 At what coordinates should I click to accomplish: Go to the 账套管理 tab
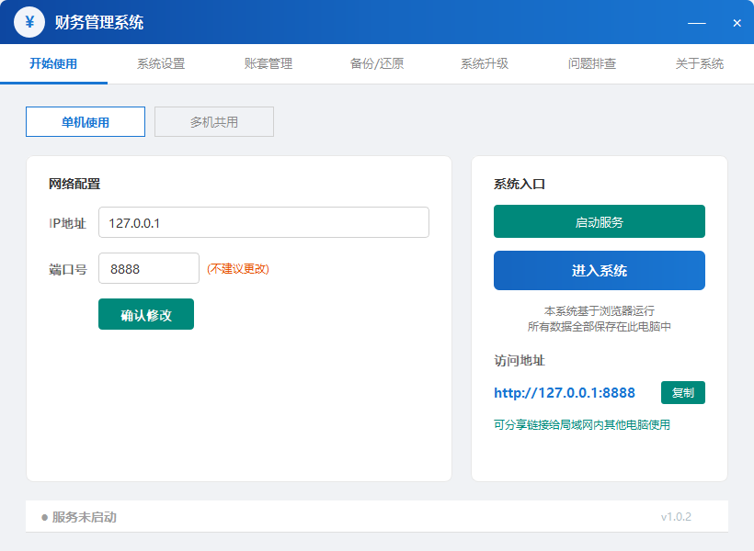[x=268, y=63]
